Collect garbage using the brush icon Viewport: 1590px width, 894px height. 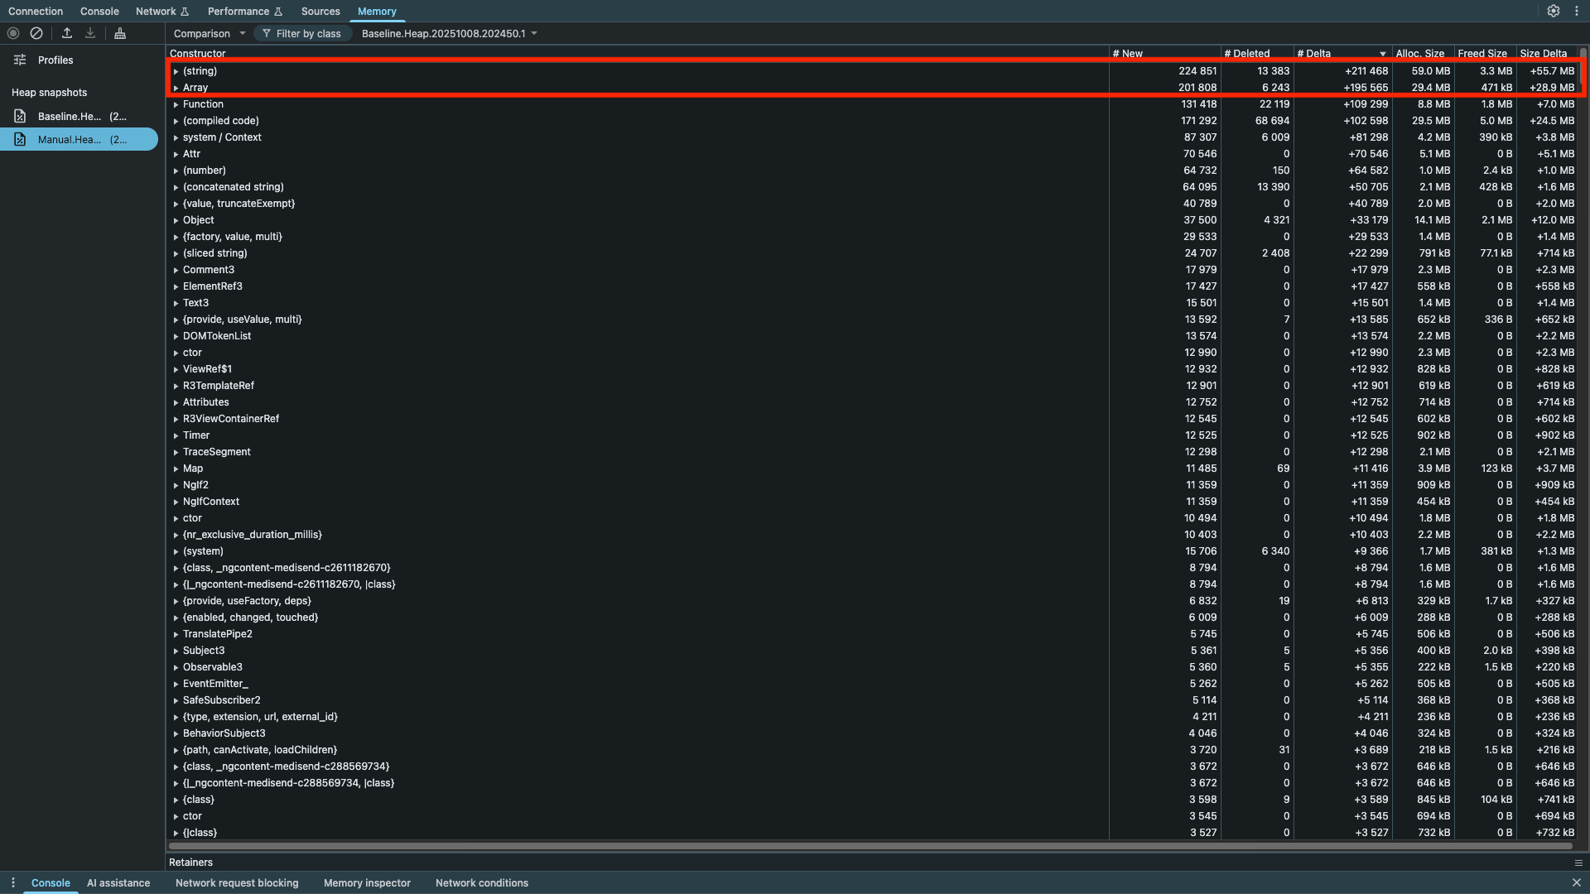point(119,33)
